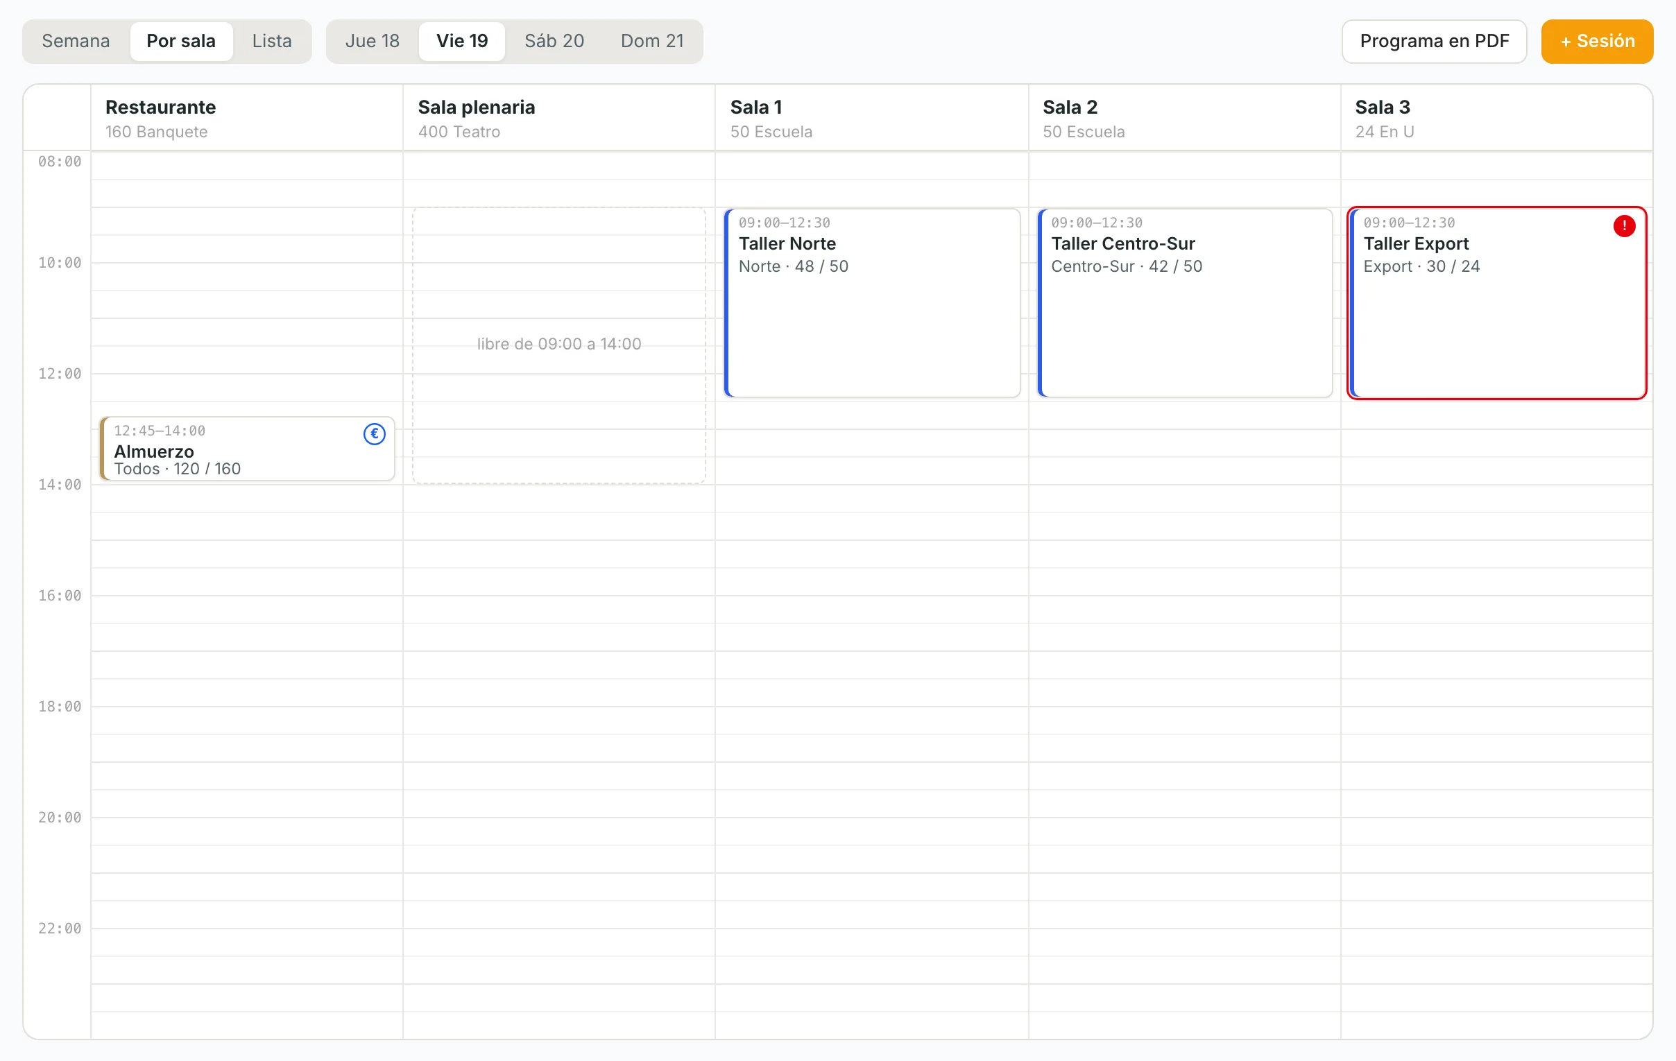Image resolution: width=1676 pixels, height=1061 pixels.
Task: Click the 16:00 time marker
Action: pos(59,596)
